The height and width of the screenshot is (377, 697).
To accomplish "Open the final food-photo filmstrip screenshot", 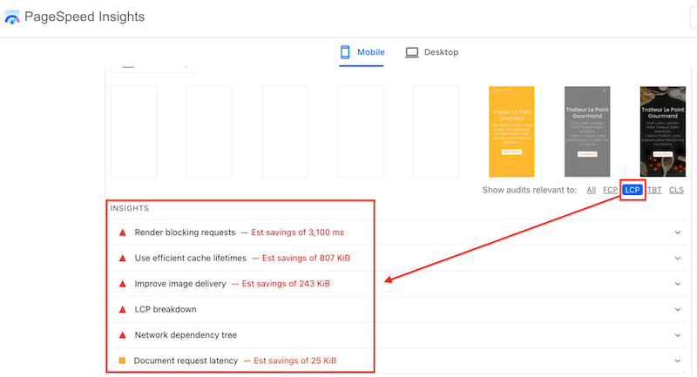I will pos(663,131).
